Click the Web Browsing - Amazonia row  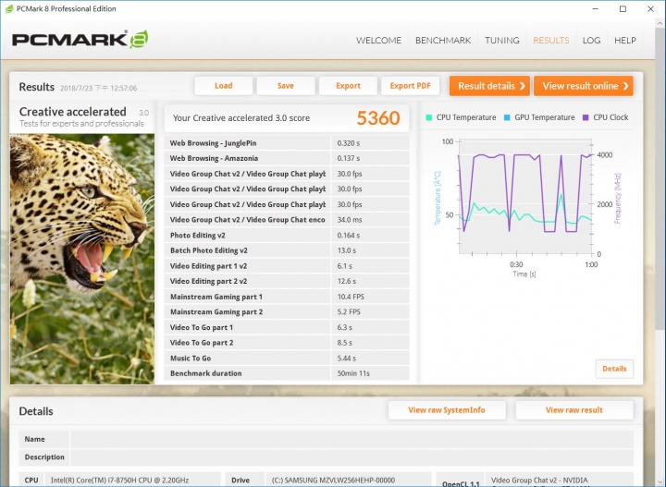coord(287,158)
